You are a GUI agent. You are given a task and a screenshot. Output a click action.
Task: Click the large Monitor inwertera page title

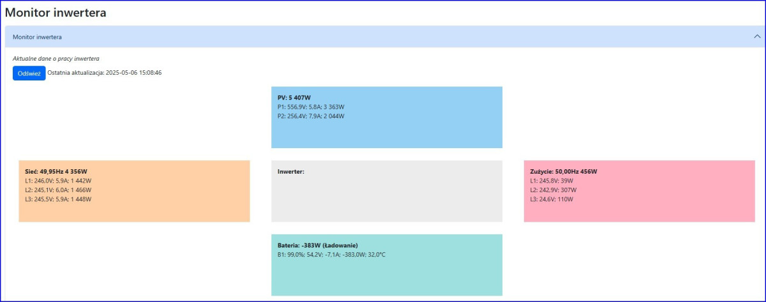click(56, 12)
